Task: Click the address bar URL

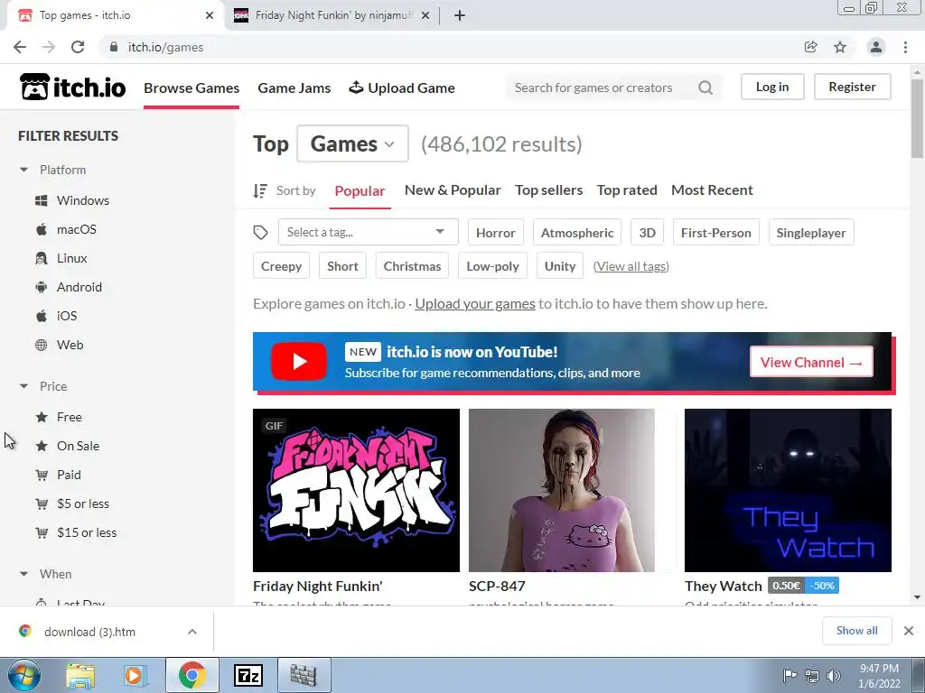Action: click(166, 47)
